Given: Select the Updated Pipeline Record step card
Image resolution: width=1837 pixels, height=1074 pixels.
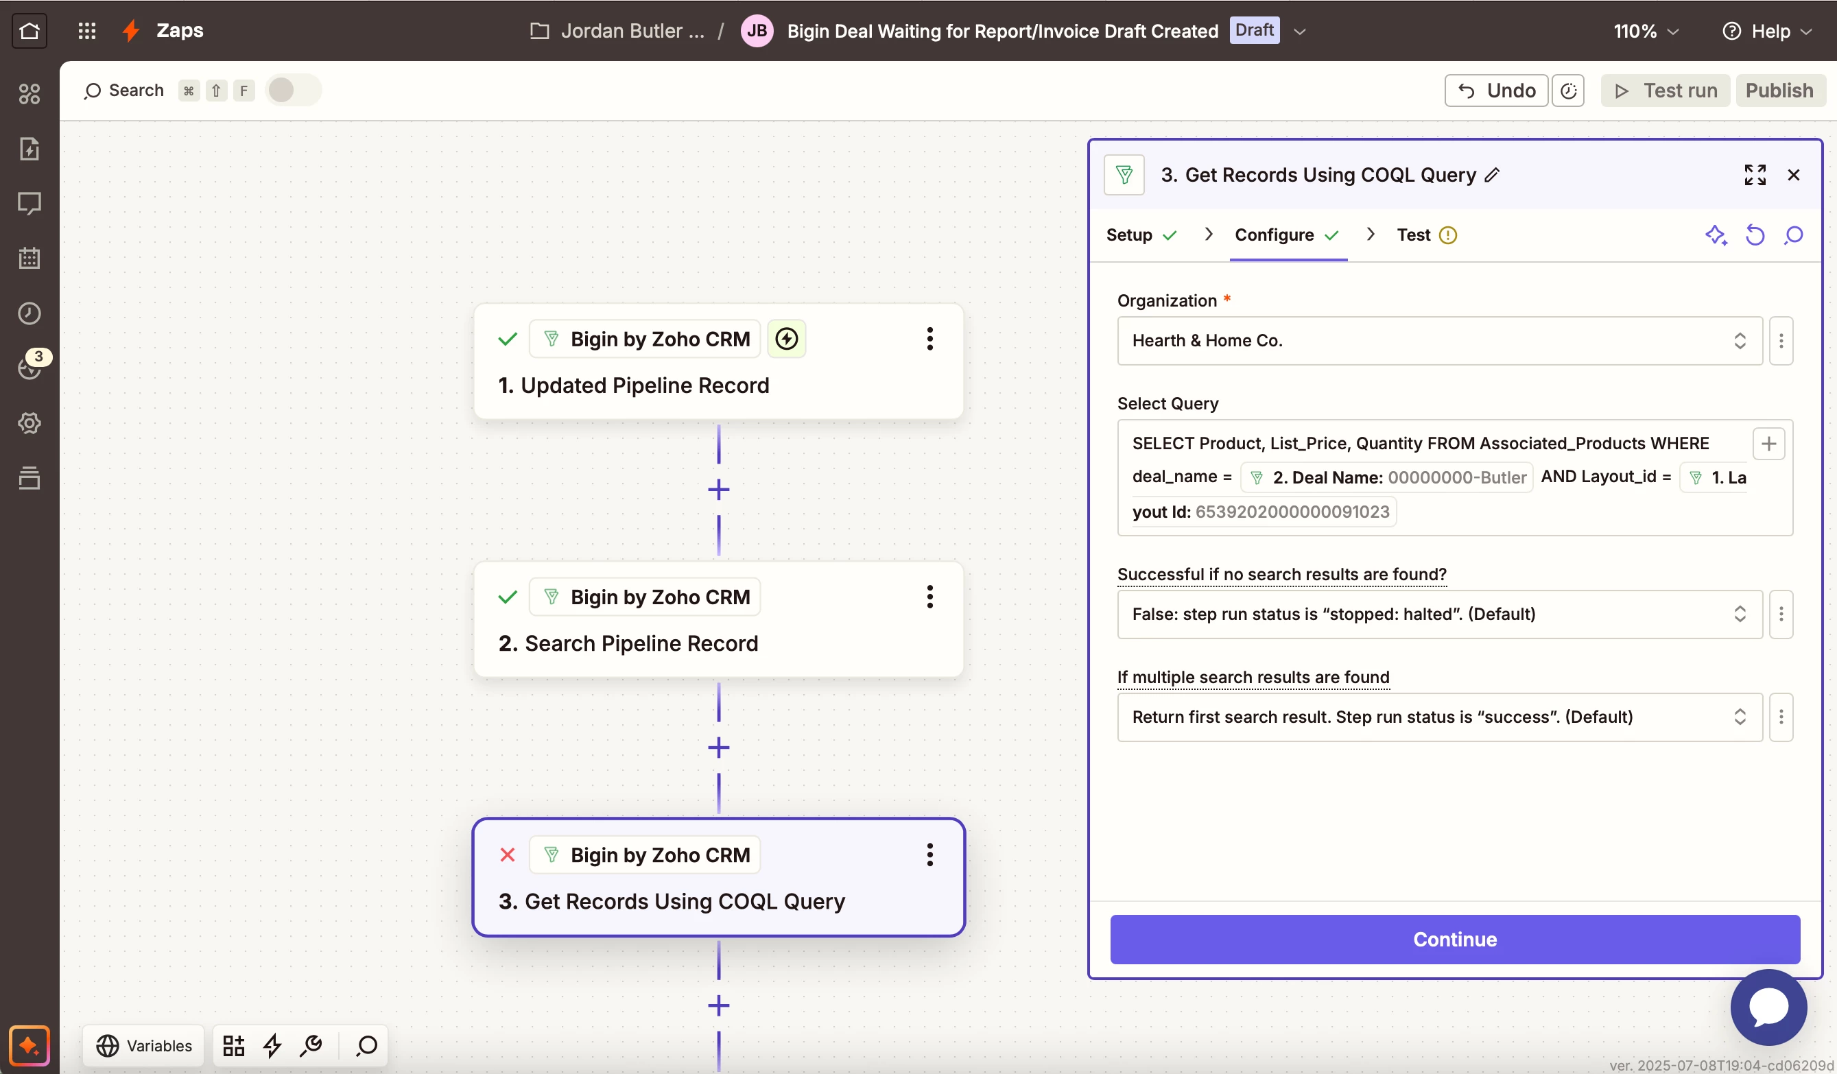Looking at the screenshot, I should pos(718,362).
